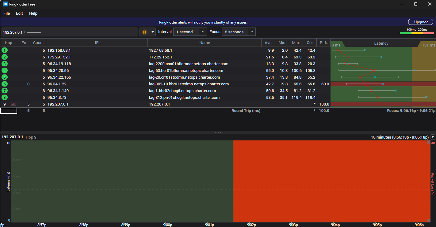Click the panel splitter handle dots above the timeline
Viewport: 436px width, 227px height.
pyautogui.click(x=218, y=133)
